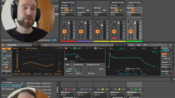Select Sub octave -2

coord(10,67)
